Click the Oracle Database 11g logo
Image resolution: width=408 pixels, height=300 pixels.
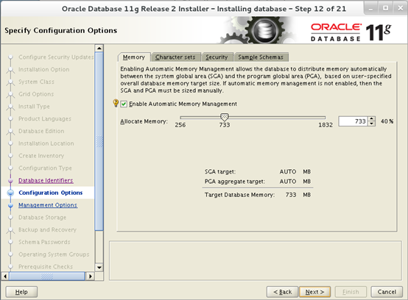point(351,32)
